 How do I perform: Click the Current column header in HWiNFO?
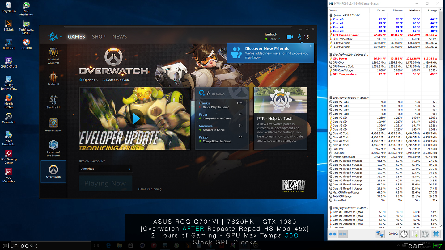pyautogui.click(x=378, y=10)
